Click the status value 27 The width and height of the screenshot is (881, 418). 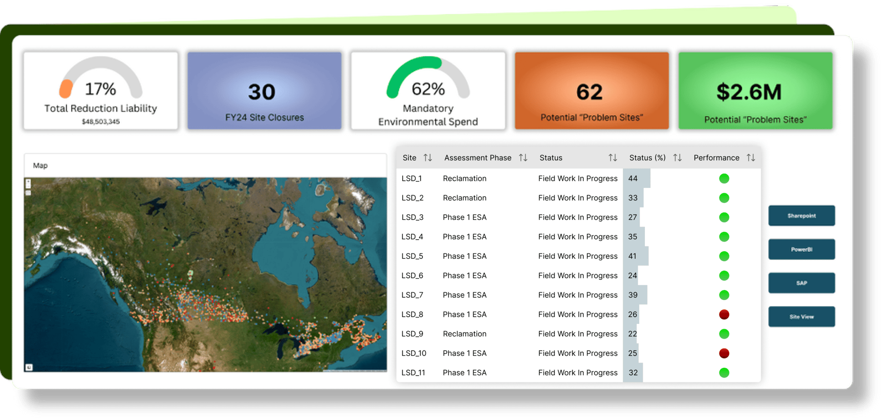pyautogui.click(x=633, y=217)
